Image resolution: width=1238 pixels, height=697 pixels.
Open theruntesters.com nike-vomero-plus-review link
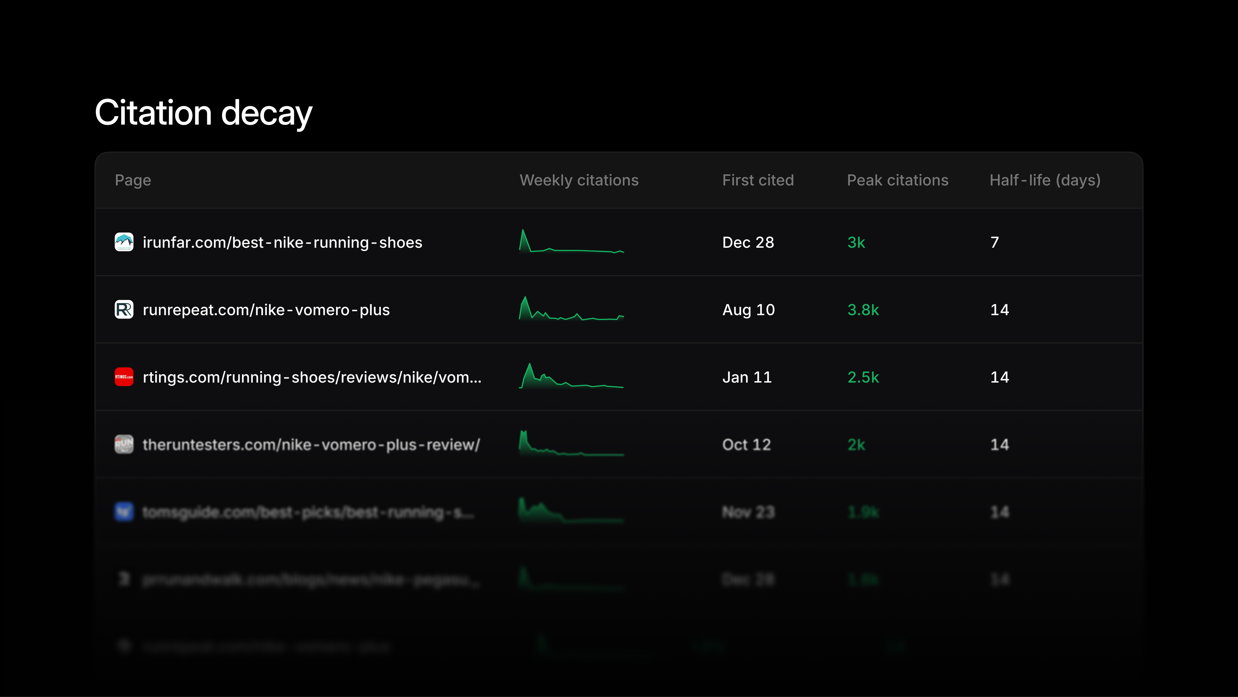(x=312, y=445)
